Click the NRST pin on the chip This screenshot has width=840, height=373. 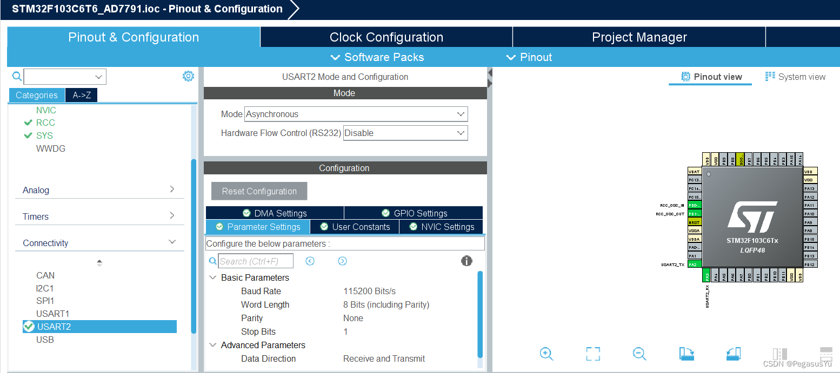pyautogui.click(x=695, y=222)
